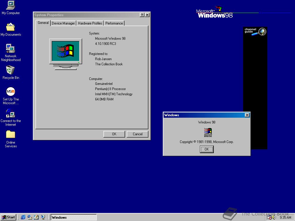Select the MSN Set Up icon

coord(11,96)
